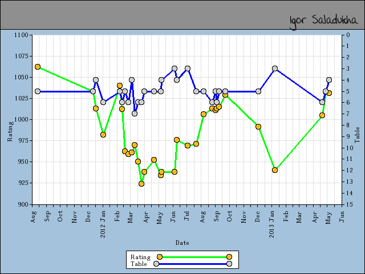Image resolution: width=365 pixels, height=274 pixels.
Task: Select the gray Table point at Jan 2013
Action: 275,68
